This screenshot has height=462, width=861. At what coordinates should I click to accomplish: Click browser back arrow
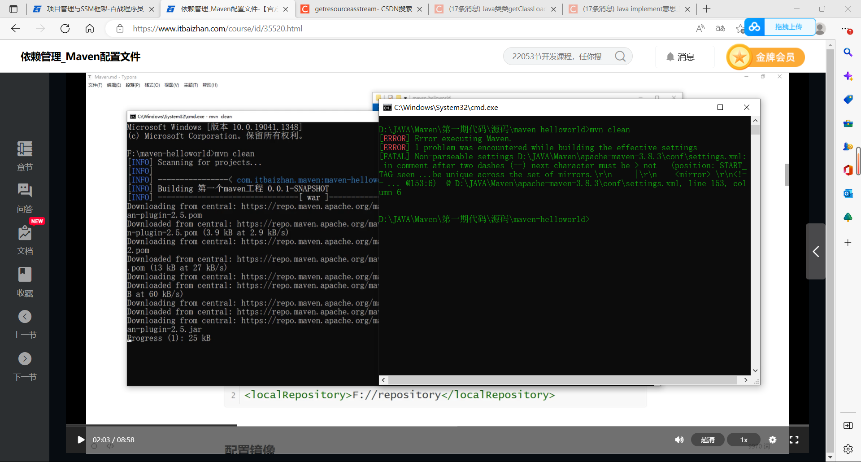click(x=16, y=28)
